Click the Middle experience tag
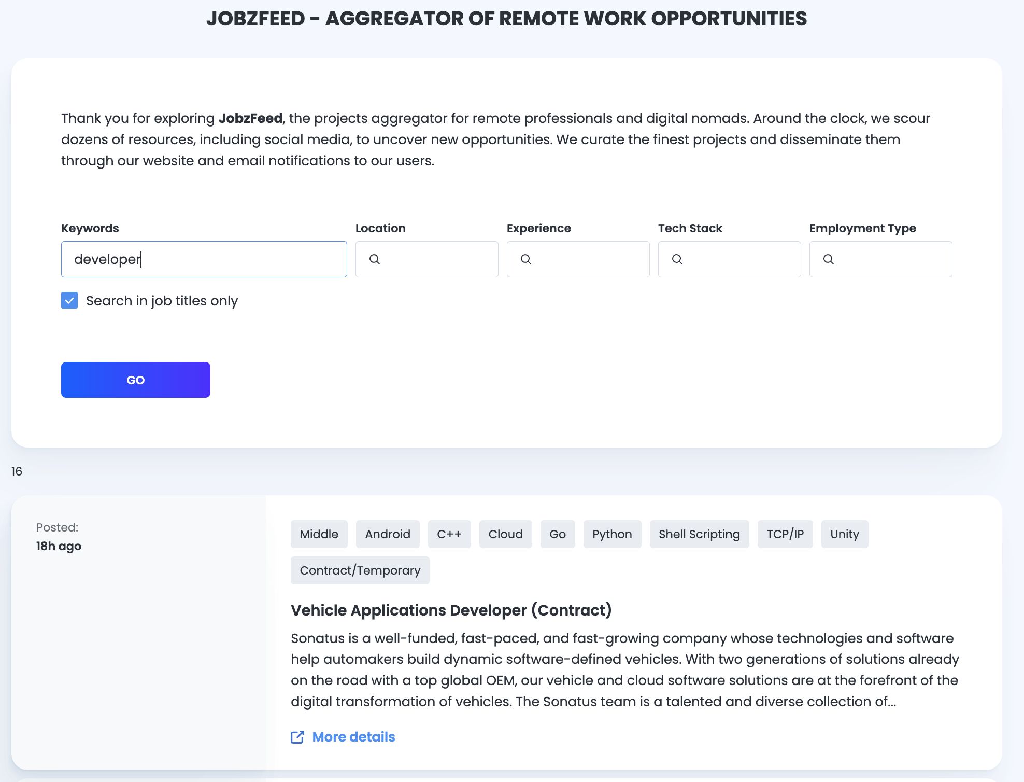The height and width of the screenshot is (782, 1024). point(319,534)
